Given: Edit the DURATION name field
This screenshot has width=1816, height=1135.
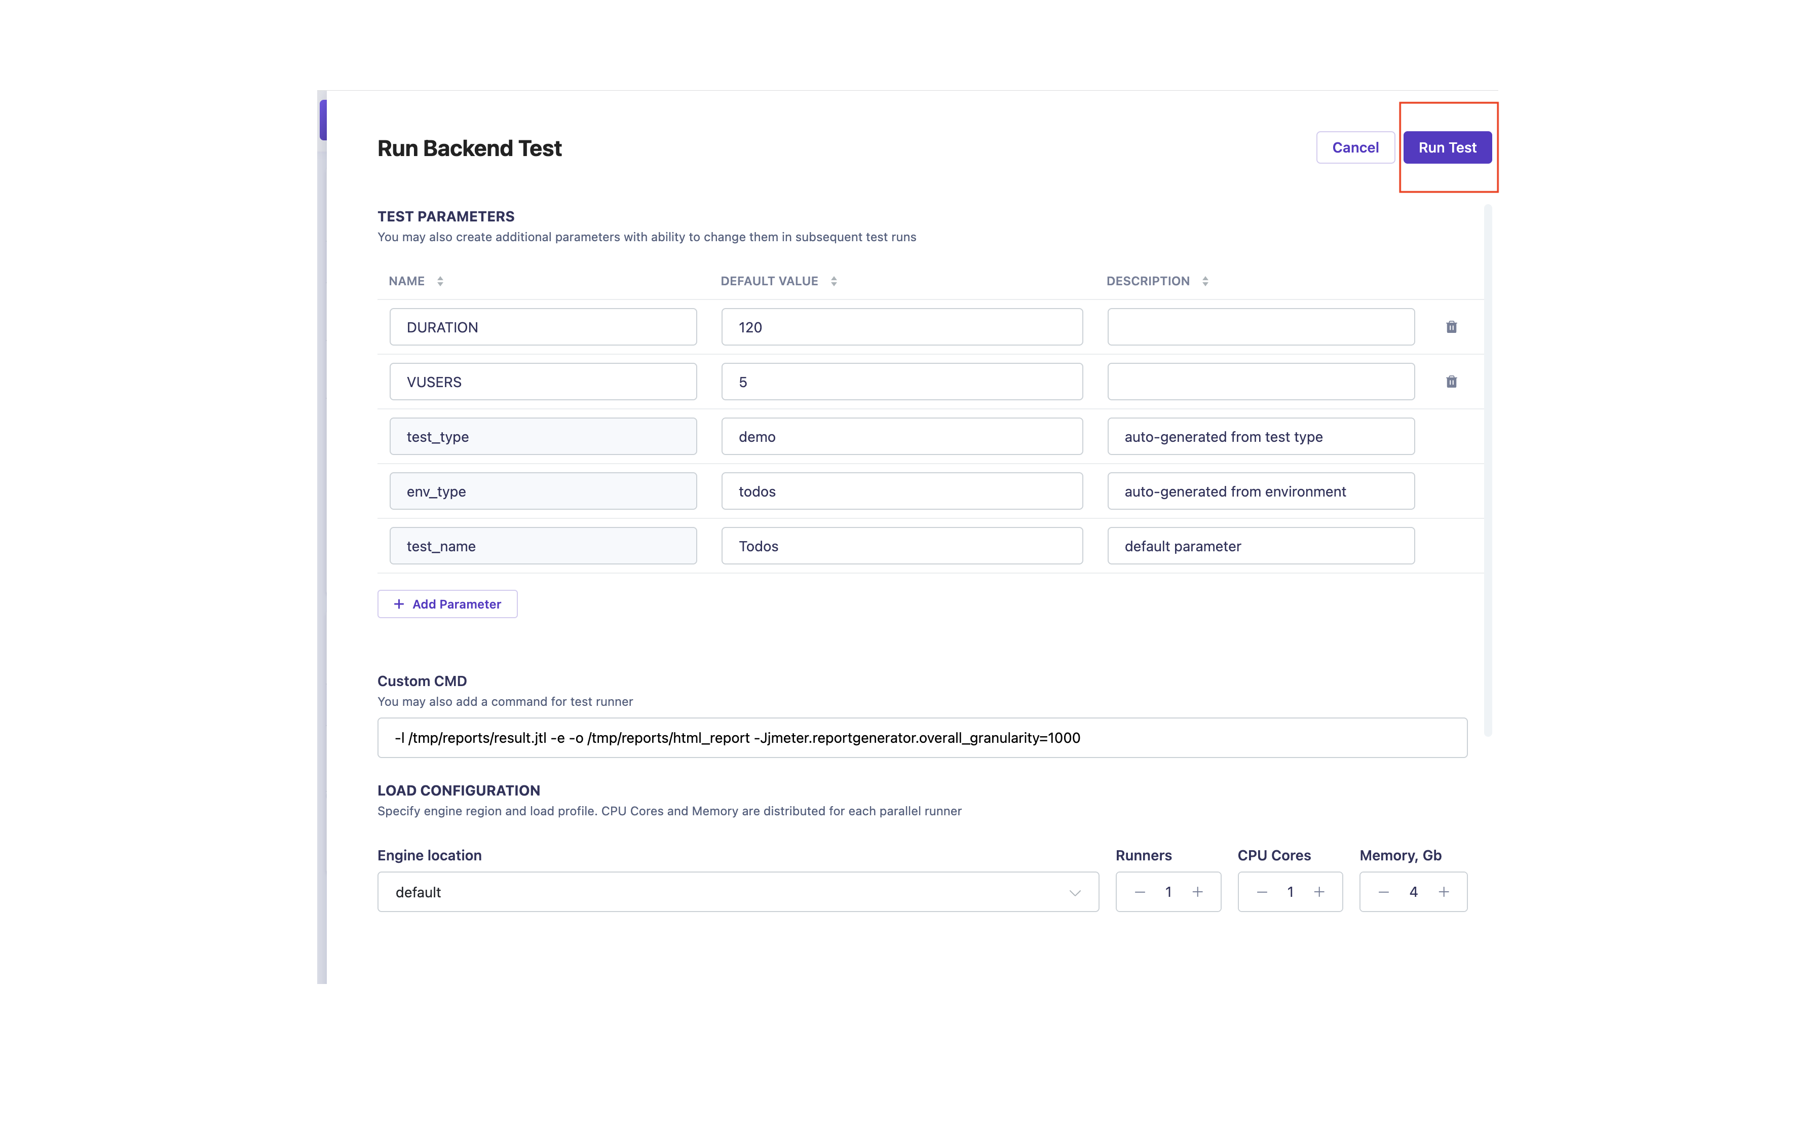Looking at the screenshot, I should coord(543,327).
